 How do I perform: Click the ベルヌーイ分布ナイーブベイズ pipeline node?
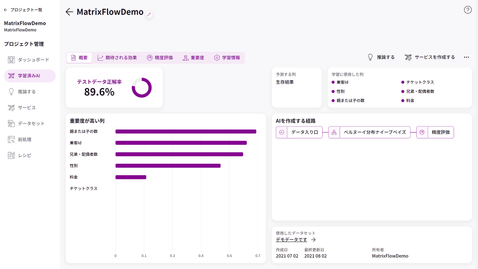coord(369,133)
